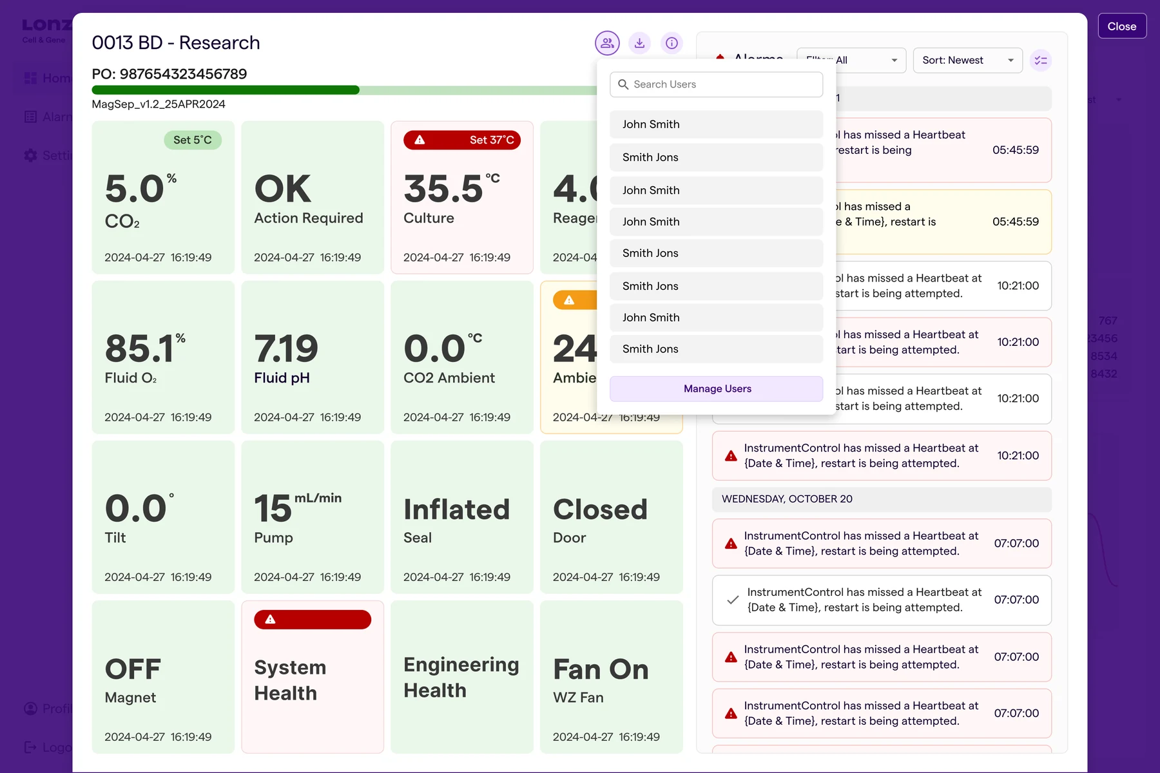This screenshot has width=1160, height=773.
Task: Open the Sort: Newest dropdown
Action: [967, 61]
